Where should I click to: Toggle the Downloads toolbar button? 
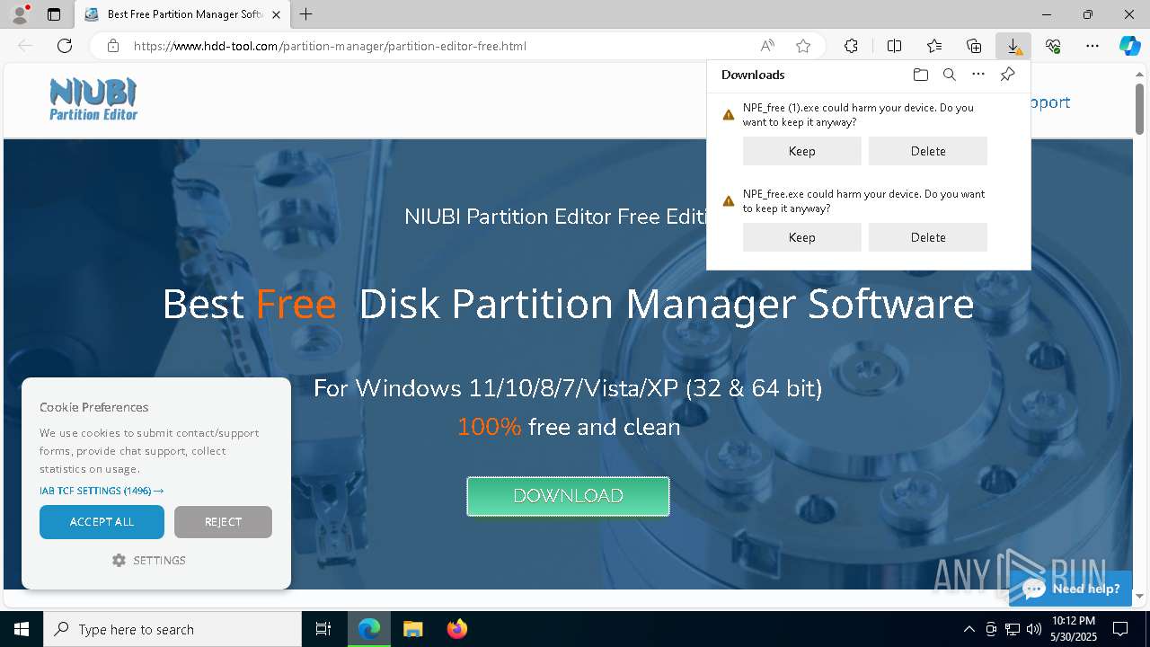point(1013,46)
